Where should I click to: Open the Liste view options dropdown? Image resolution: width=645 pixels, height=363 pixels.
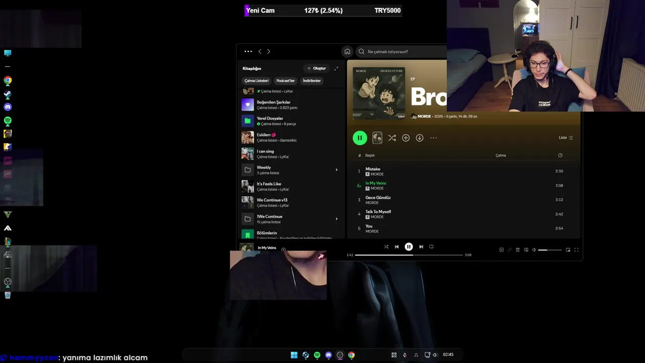point(566,138)
